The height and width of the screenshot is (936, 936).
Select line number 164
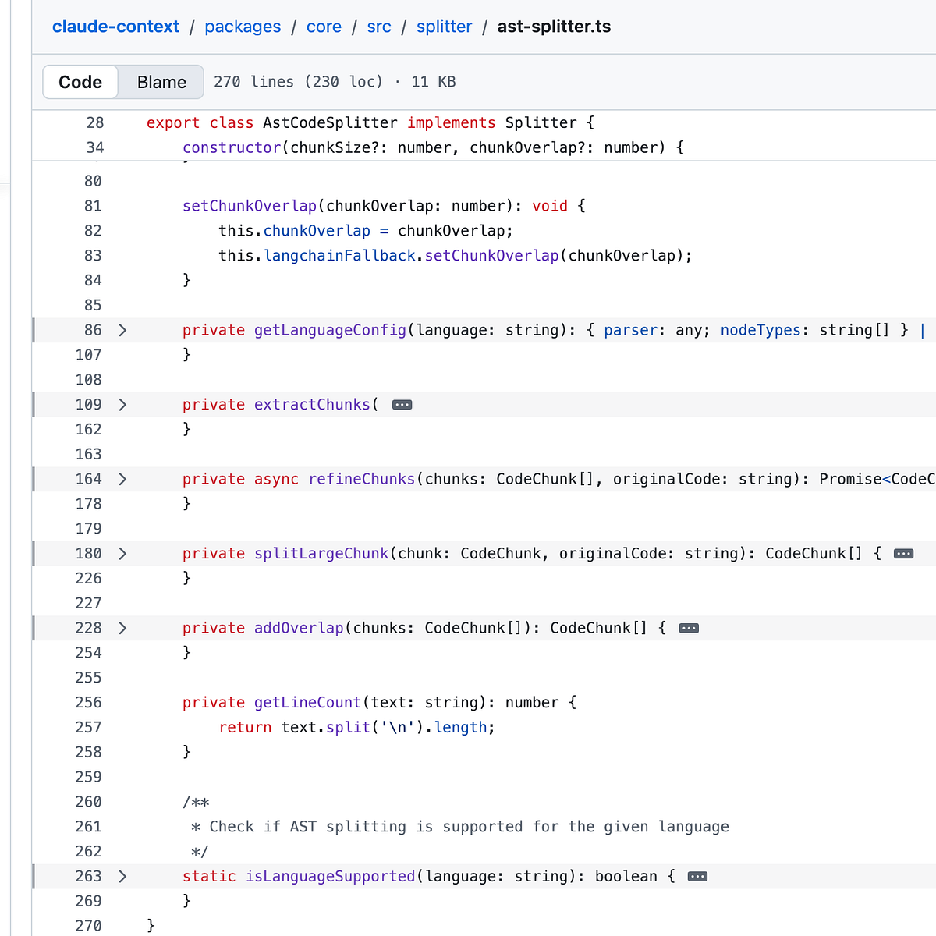88,479
